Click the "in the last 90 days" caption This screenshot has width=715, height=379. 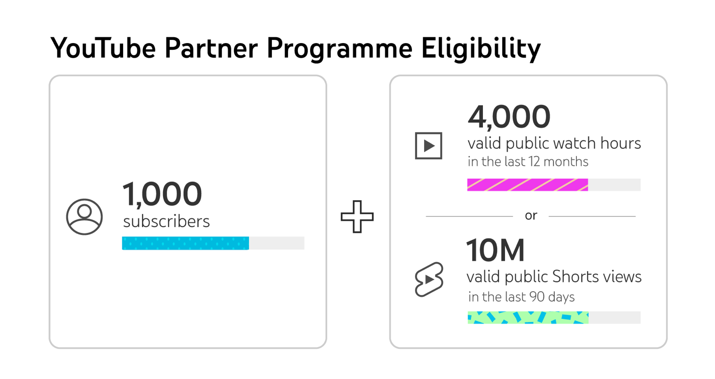[521, 297]
